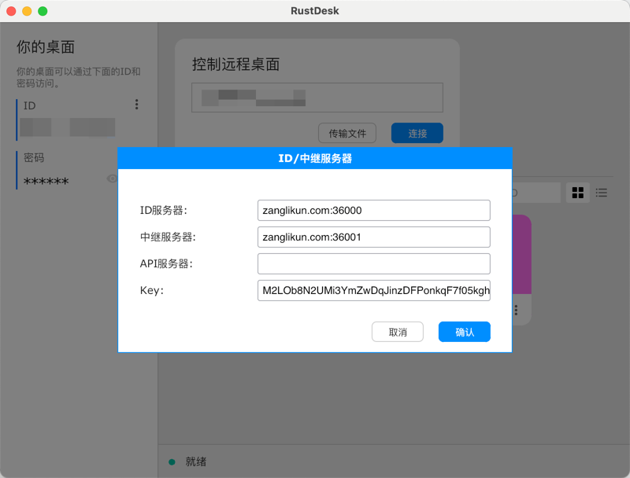Open the three-dot menu beside ID

(137, 105)
